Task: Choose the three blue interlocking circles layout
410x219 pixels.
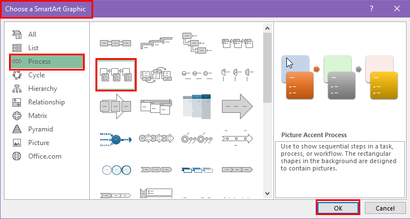Action: (116, 170)
